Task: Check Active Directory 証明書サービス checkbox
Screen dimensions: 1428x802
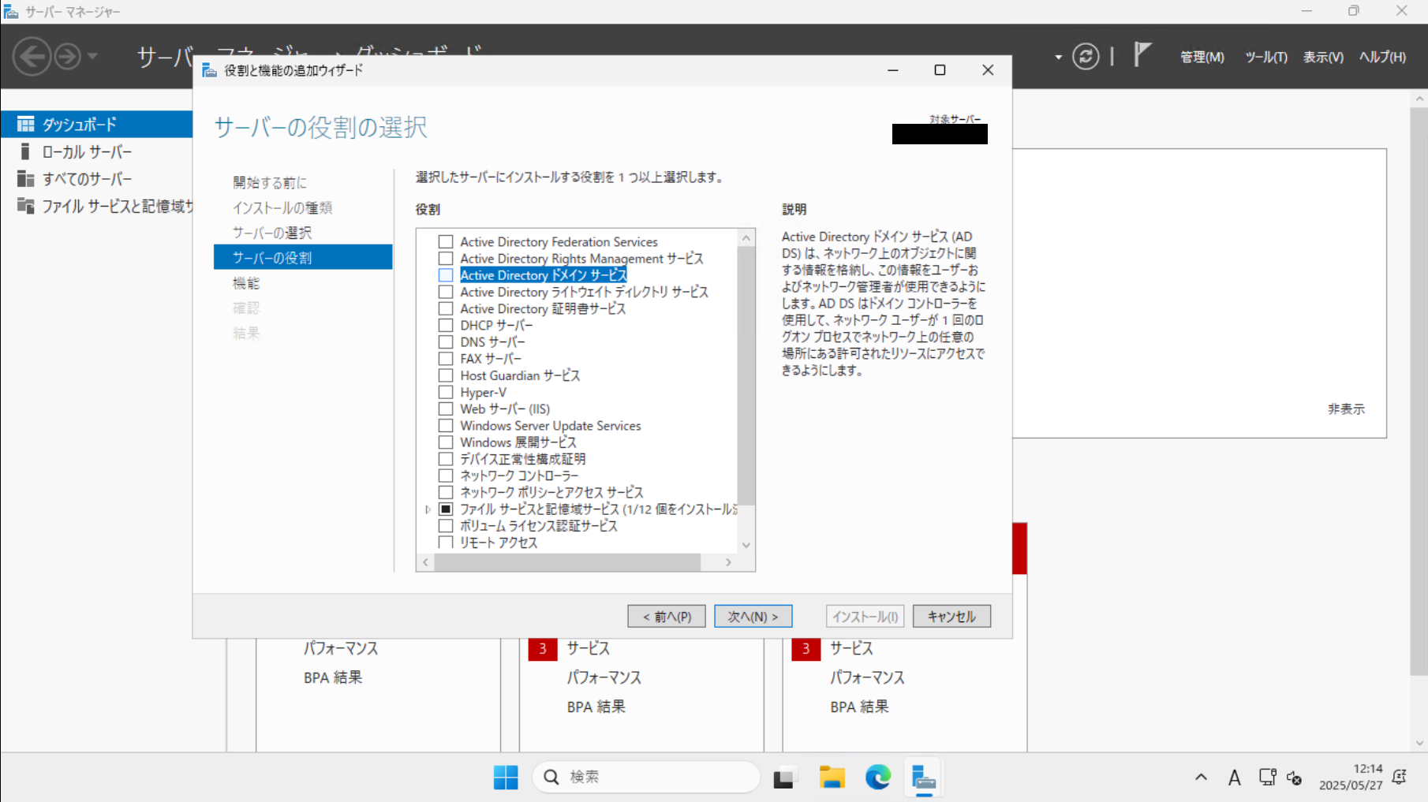Action: [446, 308]
